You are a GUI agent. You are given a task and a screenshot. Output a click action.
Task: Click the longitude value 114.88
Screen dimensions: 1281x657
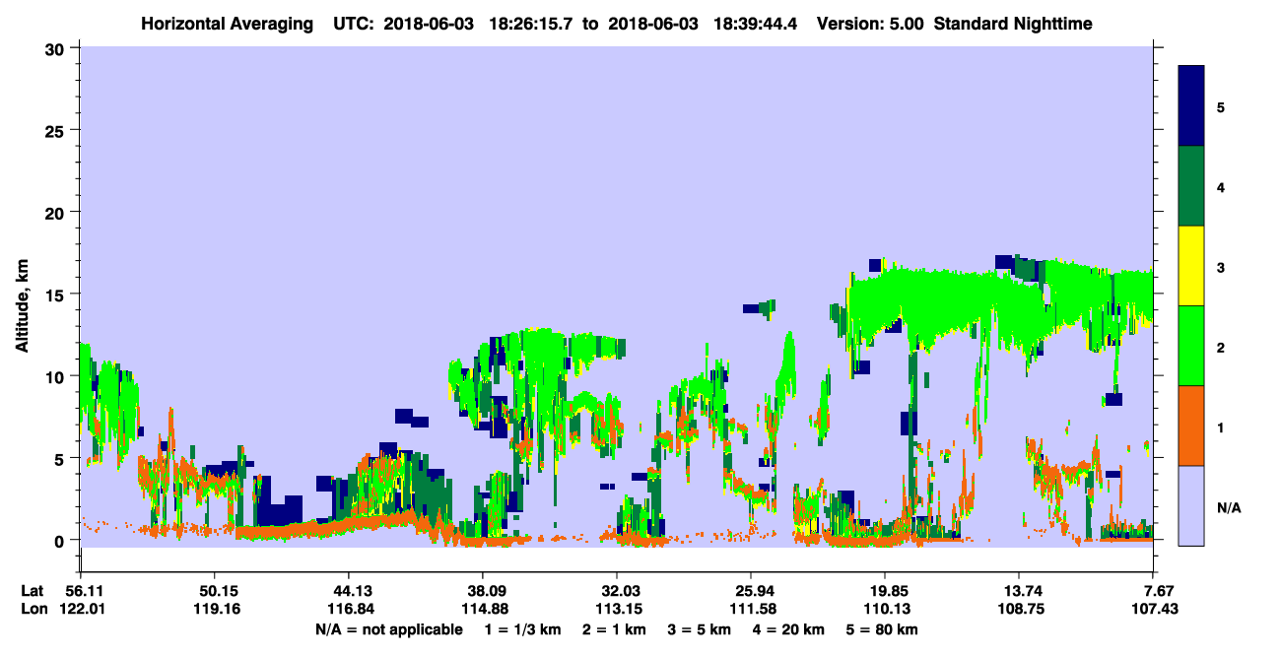coord(483,610)
